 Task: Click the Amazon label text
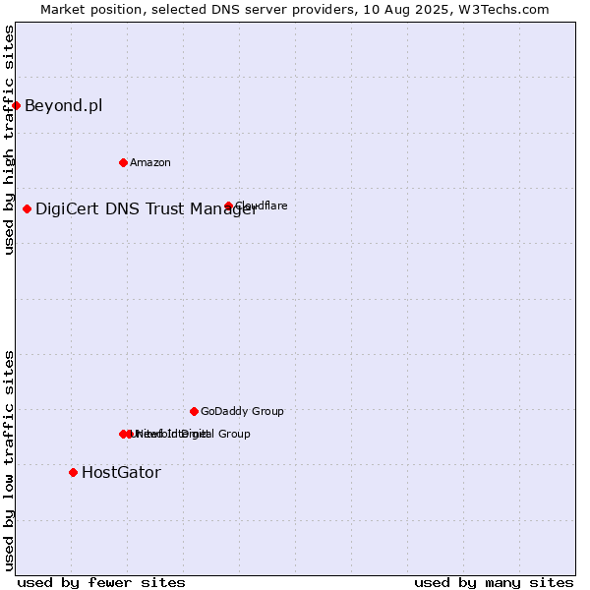[150, 162]
